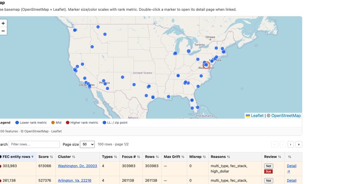Click red Sus button in Washington row
The width and height of the screenshot is (337, 184).
tap(268, 171)
